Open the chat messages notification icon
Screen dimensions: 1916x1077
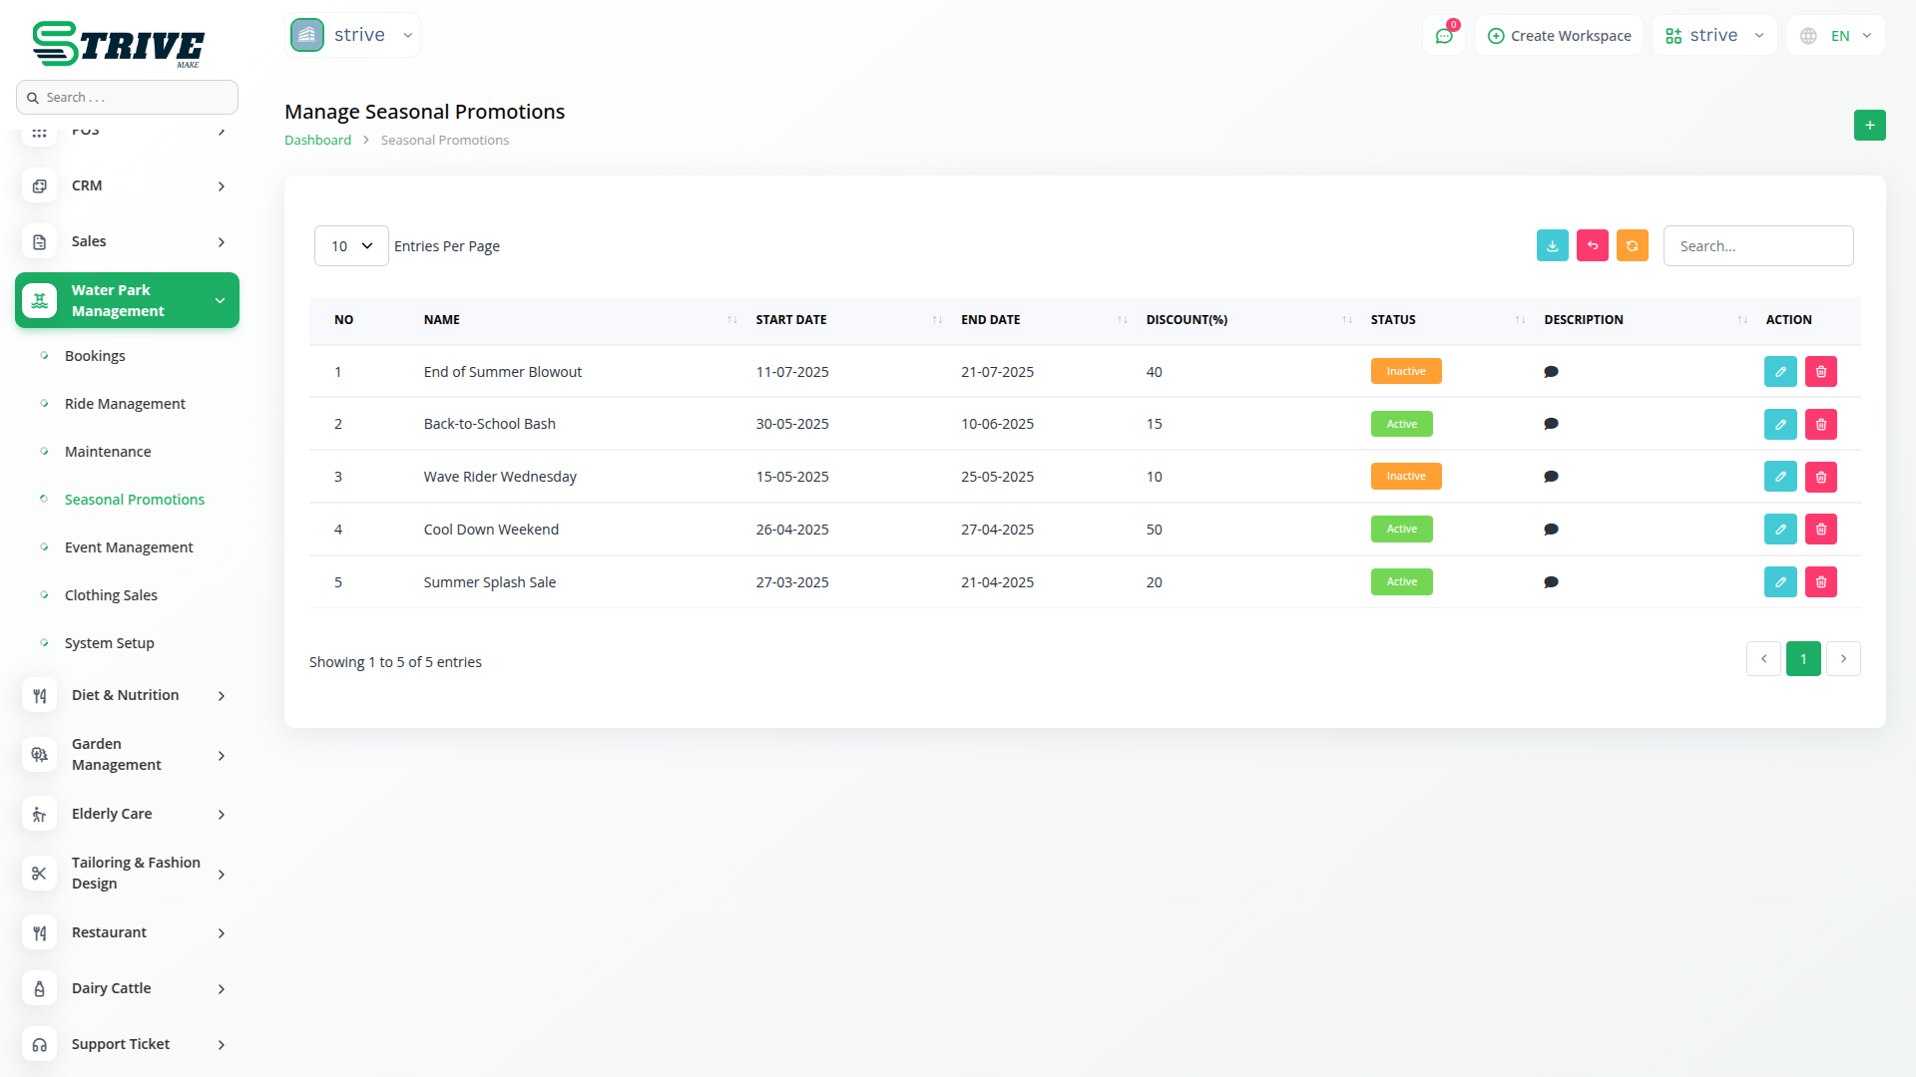pos(1443,36)
